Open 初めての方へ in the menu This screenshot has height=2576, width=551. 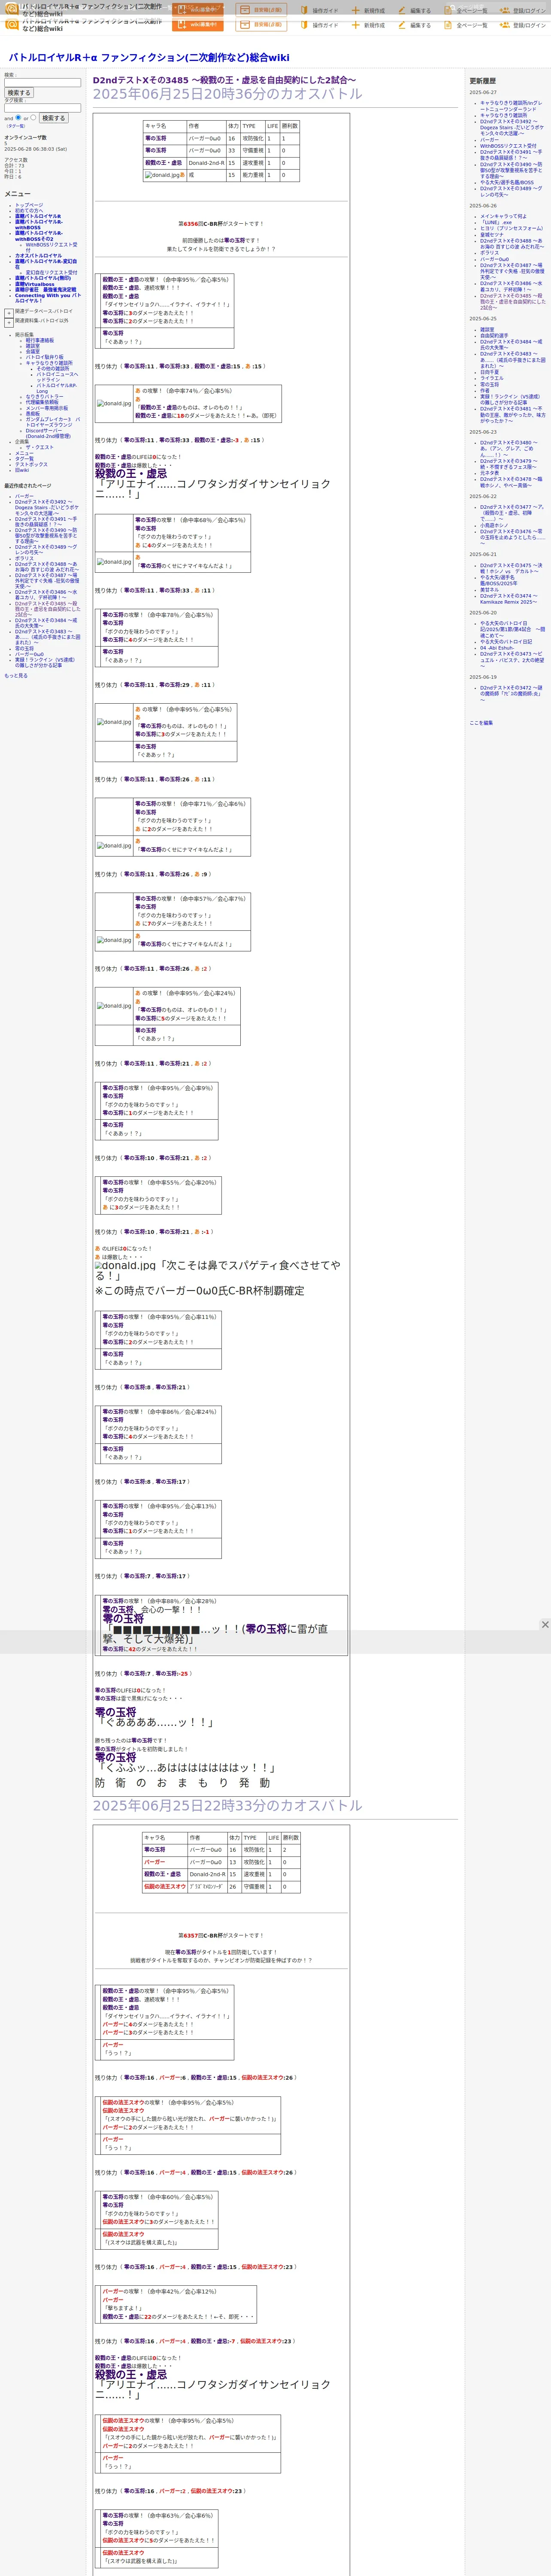[29, 211]
